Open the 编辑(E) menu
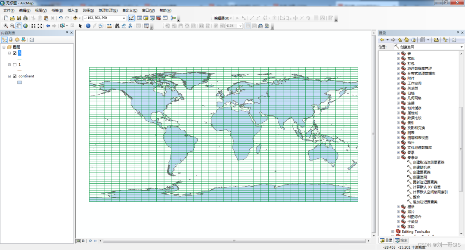465x250 pixels. tap(25, 10)
